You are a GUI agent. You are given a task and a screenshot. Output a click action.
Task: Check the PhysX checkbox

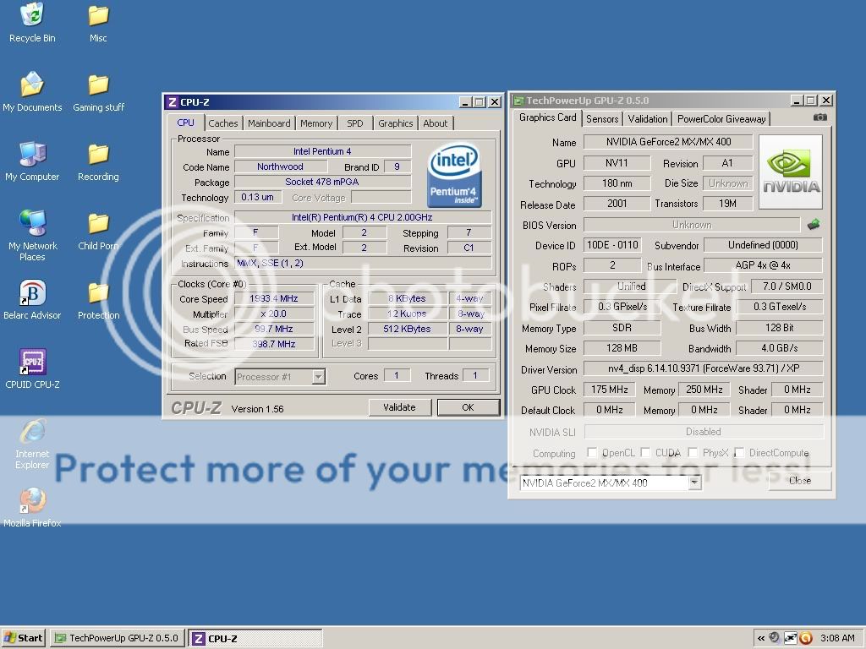point(693,453)
